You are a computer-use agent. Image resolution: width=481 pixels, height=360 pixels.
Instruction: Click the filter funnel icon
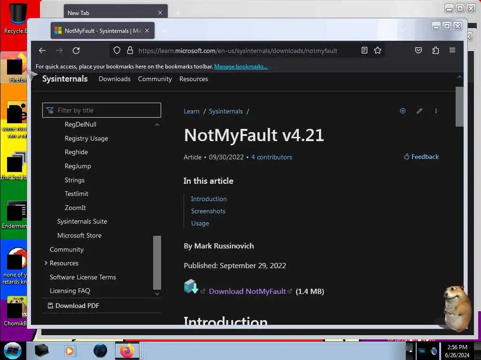[50, 110]
